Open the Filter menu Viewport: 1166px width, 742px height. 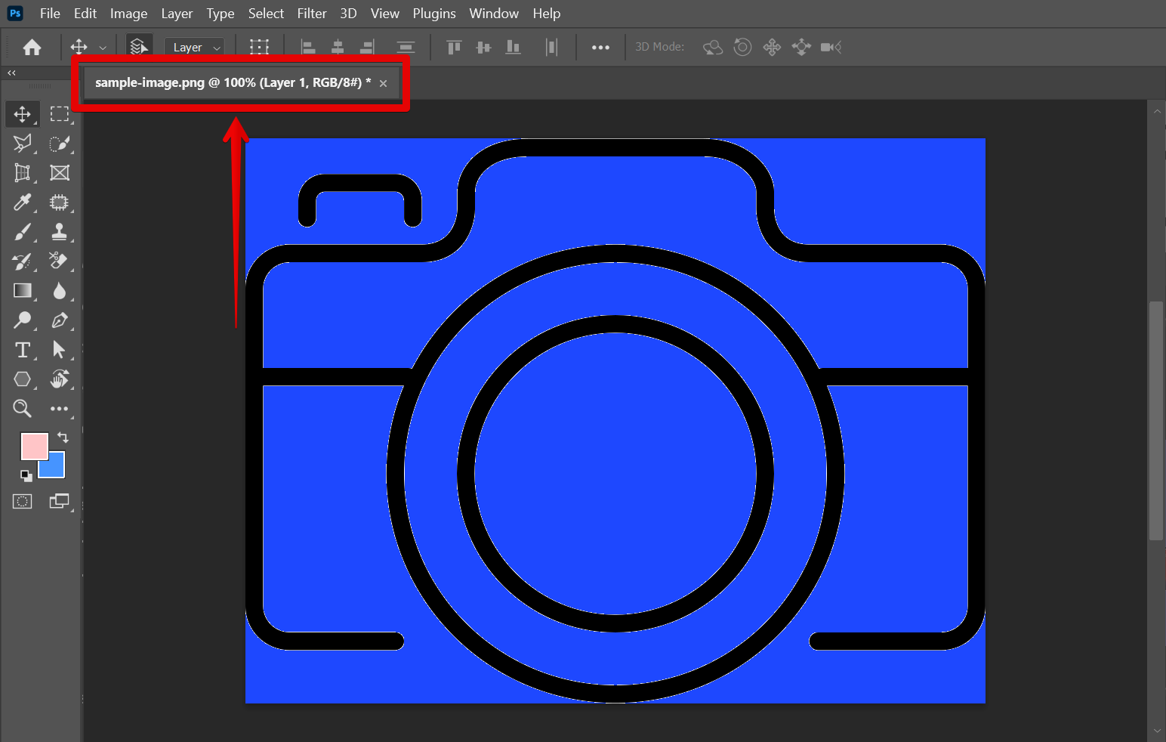(311, 14)
